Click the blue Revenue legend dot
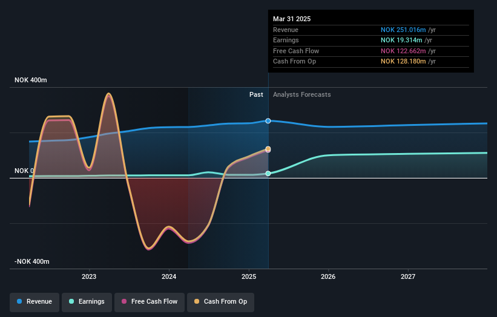Image resolution: width=497 pixels, height=317 pixels. [x=19, y=301]
